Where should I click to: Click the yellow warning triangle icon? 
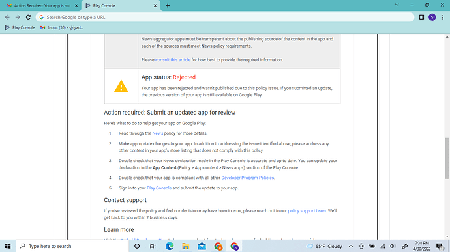[121, 86]
